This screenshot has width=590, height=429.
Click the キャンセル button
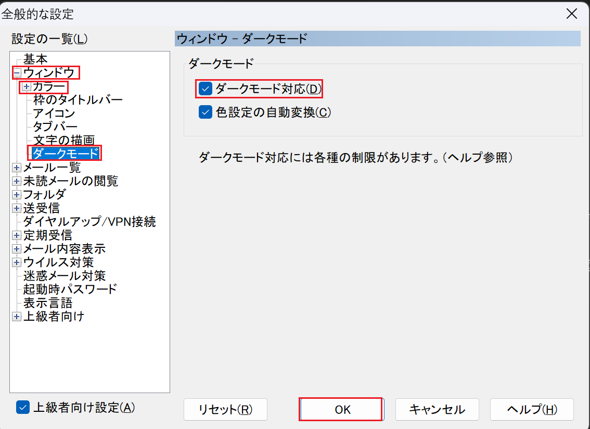[x=437, y=410]
